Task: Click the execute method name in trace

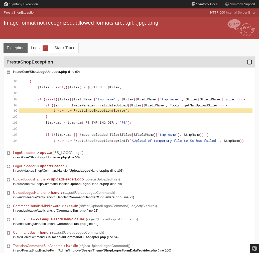Action: (x=71, y=206)
